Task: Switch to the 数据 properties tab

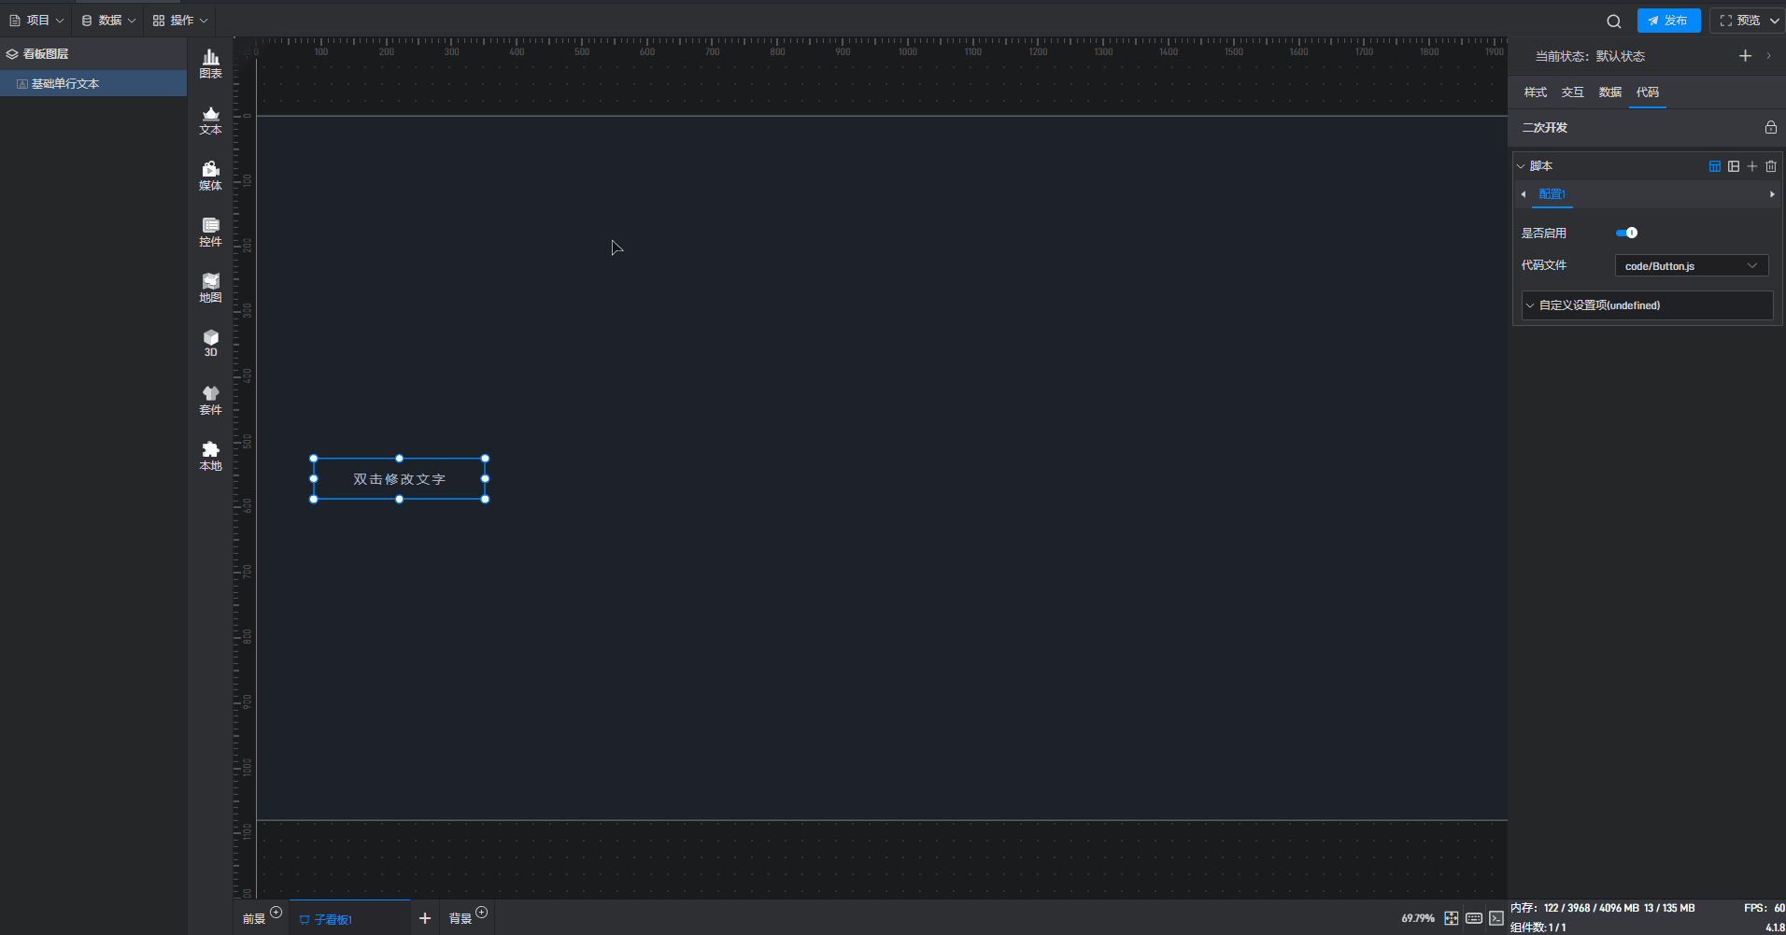Action: (1609, 92)
